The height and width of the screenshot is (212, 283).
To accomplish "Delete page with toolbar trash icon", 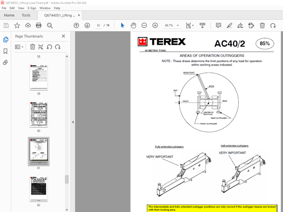I will pos(262,26).
